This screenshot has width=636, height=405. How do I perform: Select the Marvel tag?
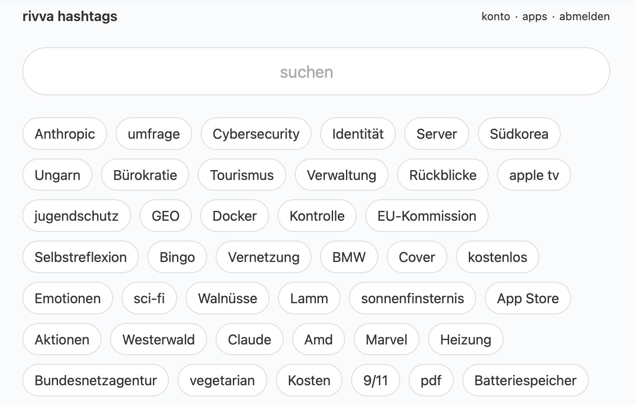point(386,339)
